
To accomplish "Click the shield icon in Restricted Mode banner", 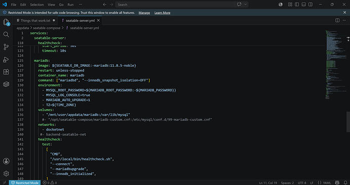I will coord(5,13).
